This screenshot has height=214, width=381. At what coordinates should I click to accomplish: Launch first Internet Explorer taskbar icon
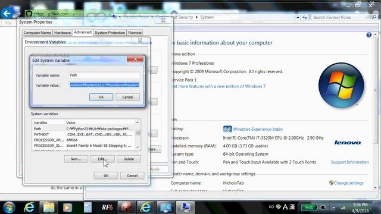click(29, 207)
